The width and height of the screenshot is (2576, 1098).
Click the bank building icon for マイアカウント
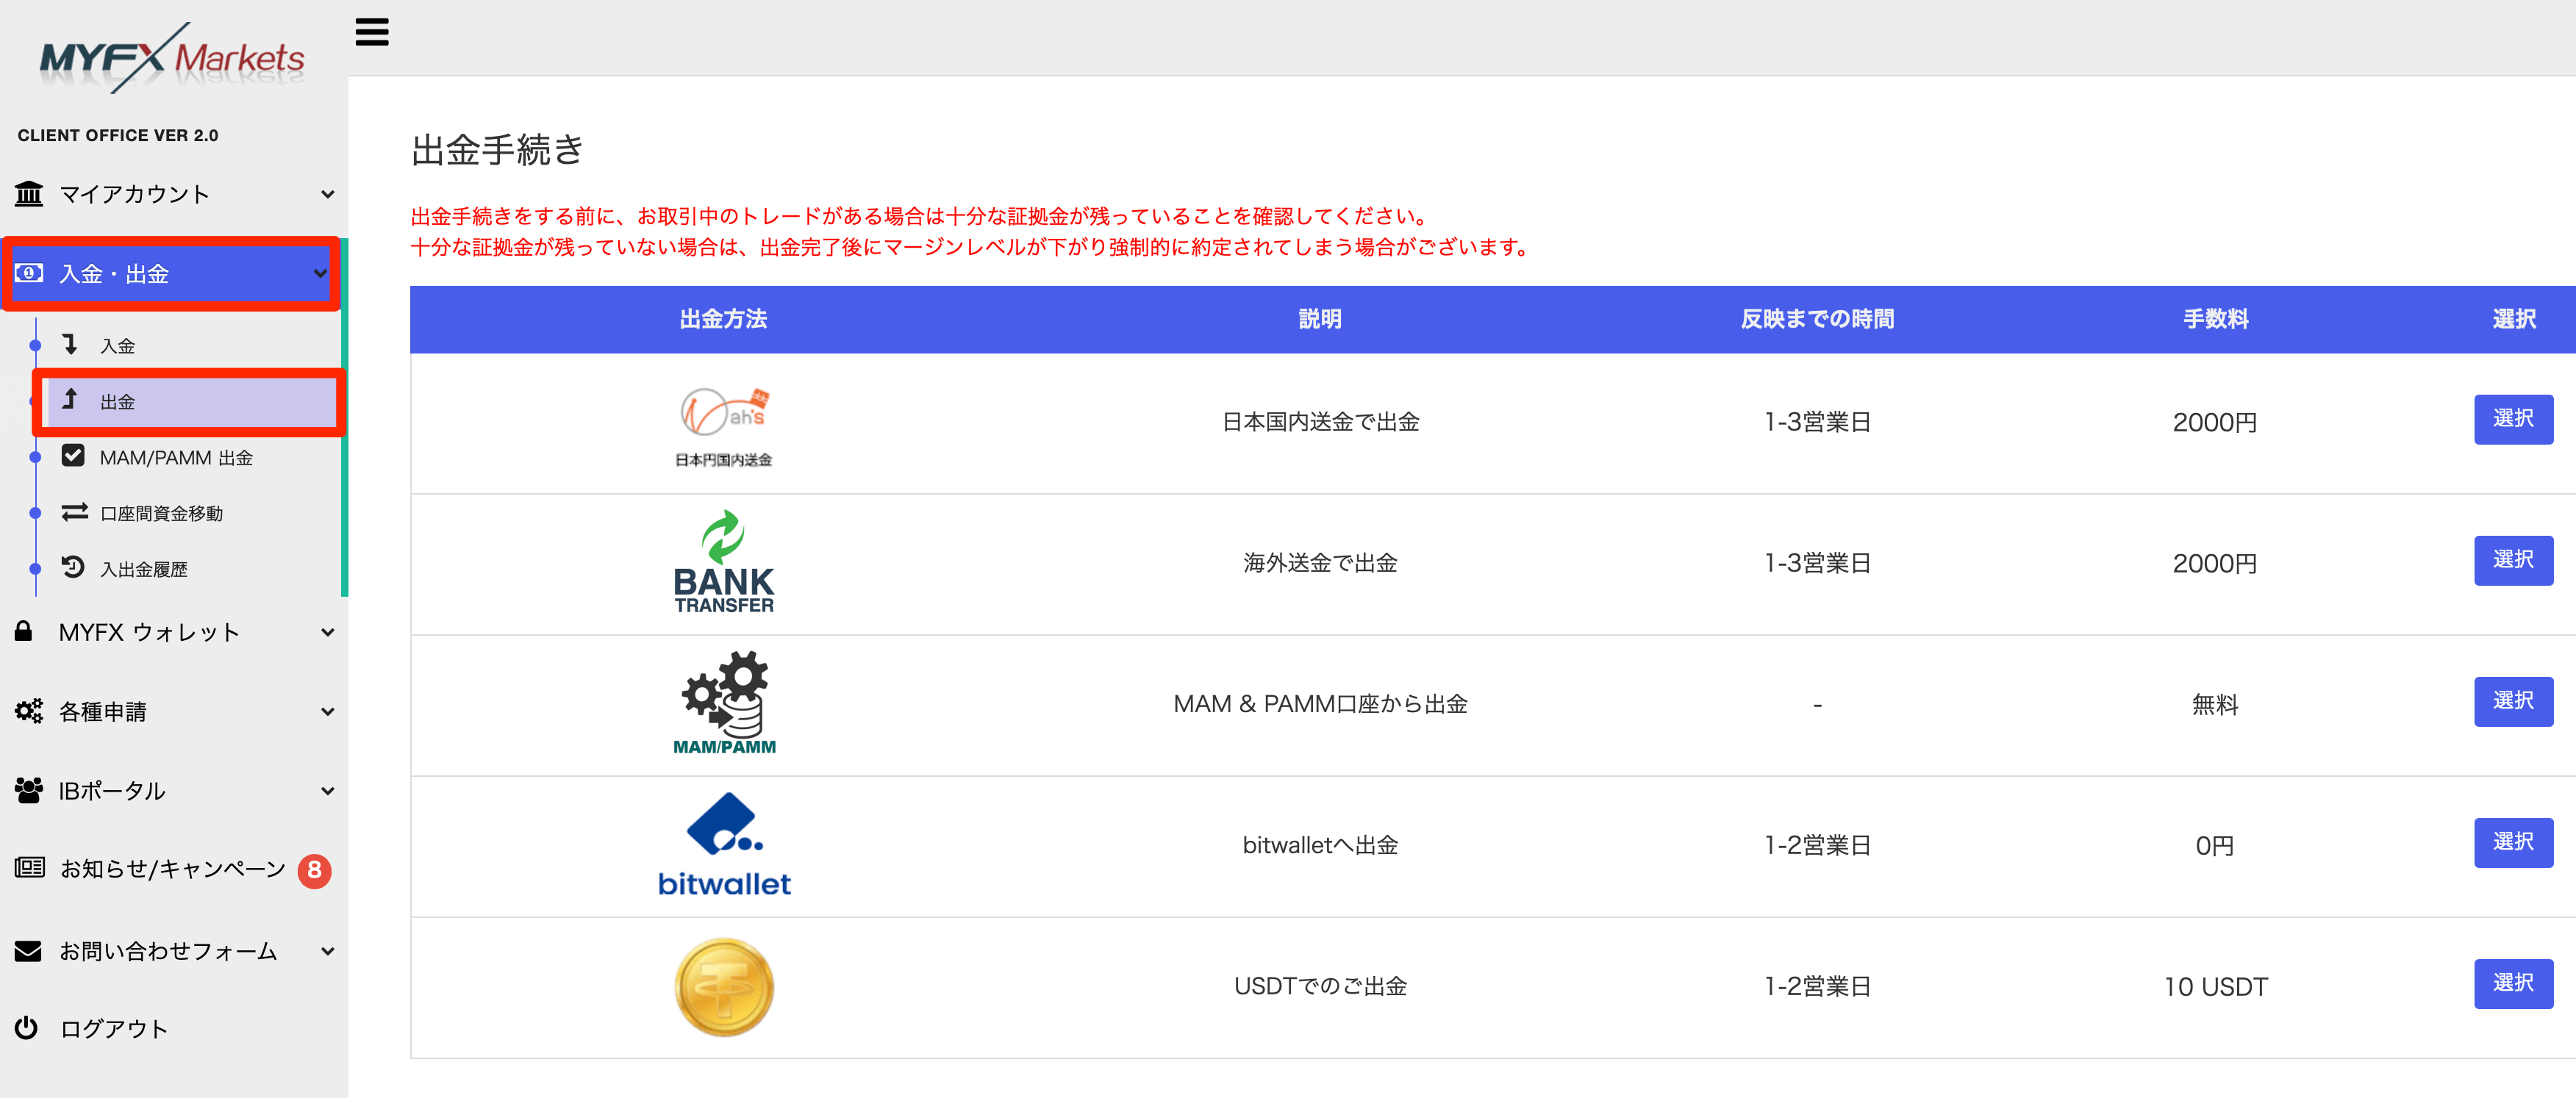(x=29, y=193)
